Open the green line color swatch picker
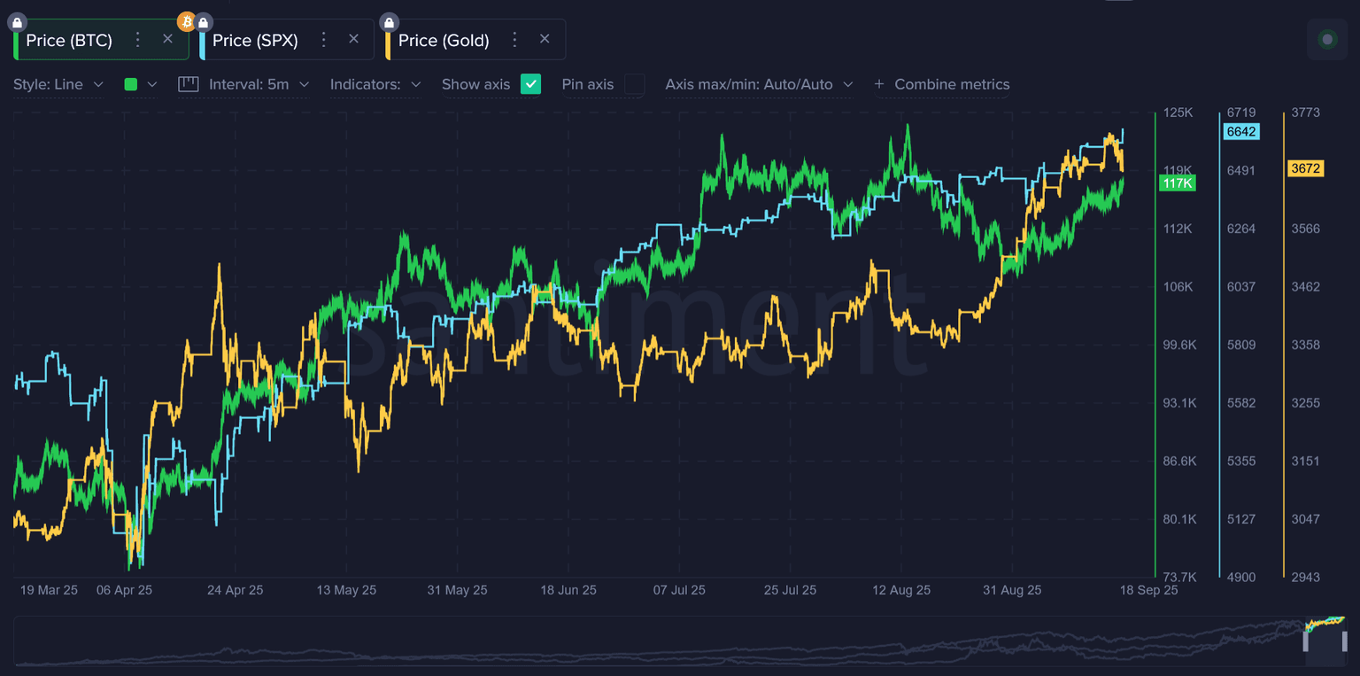 [x=140, y=84]
